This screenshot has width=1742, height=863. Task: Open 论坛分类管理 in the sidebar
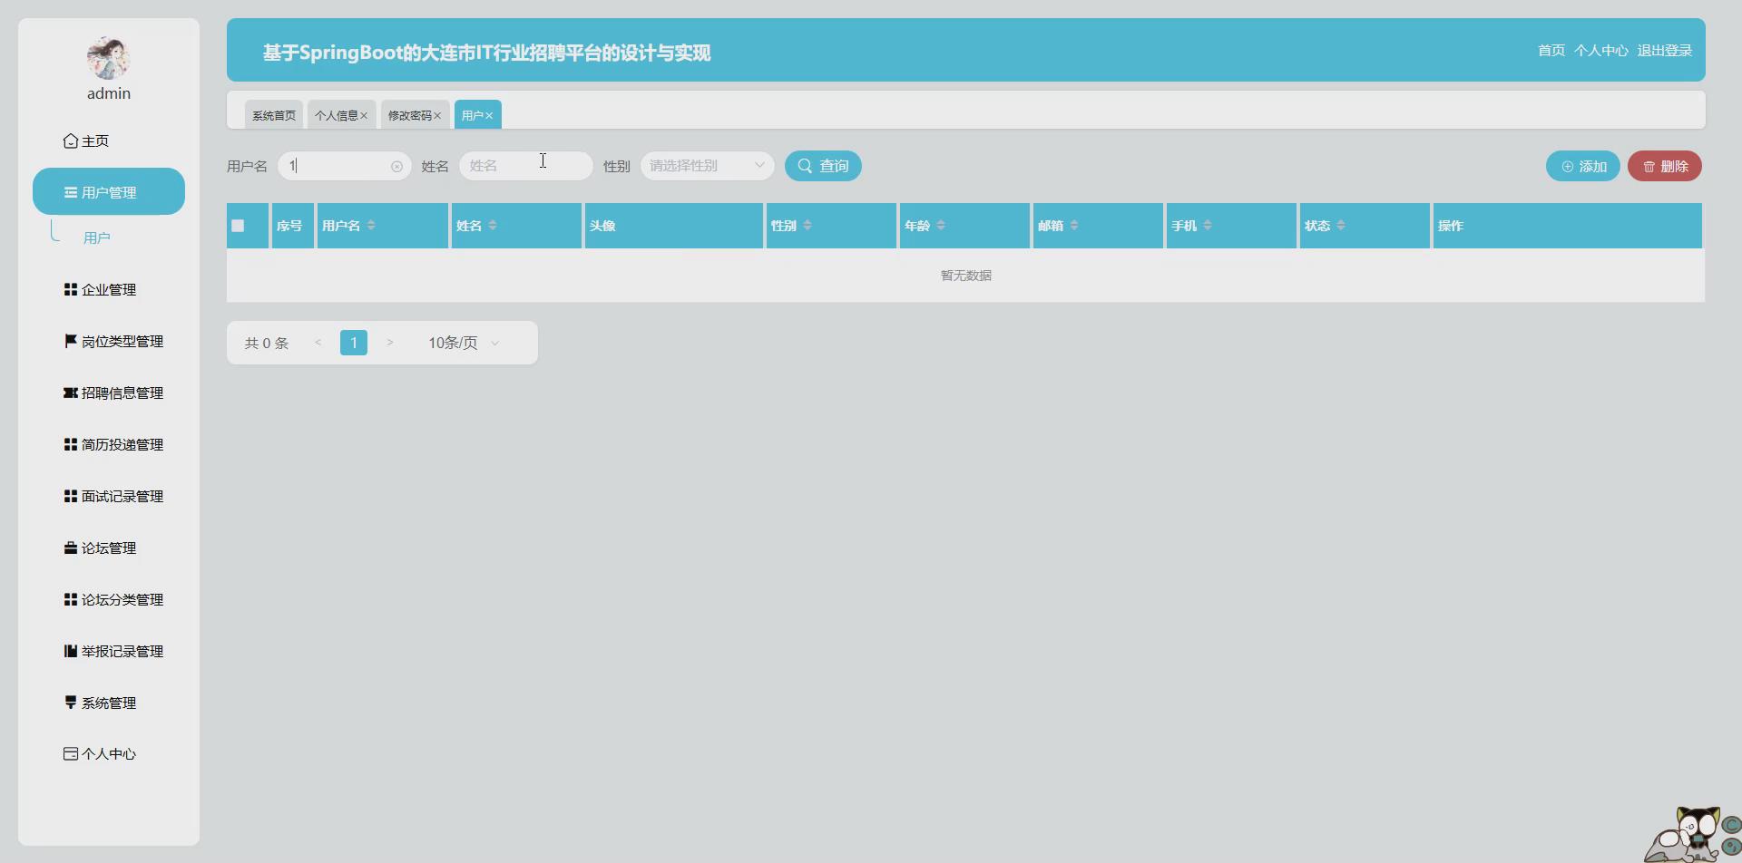109,599
